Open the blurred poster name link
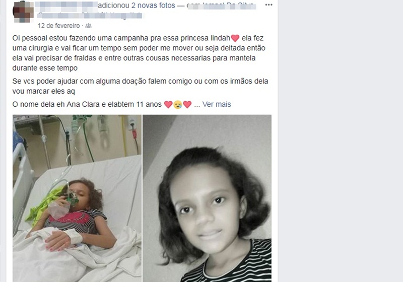Screen dimensions: 403x282 tap(66, 5)
